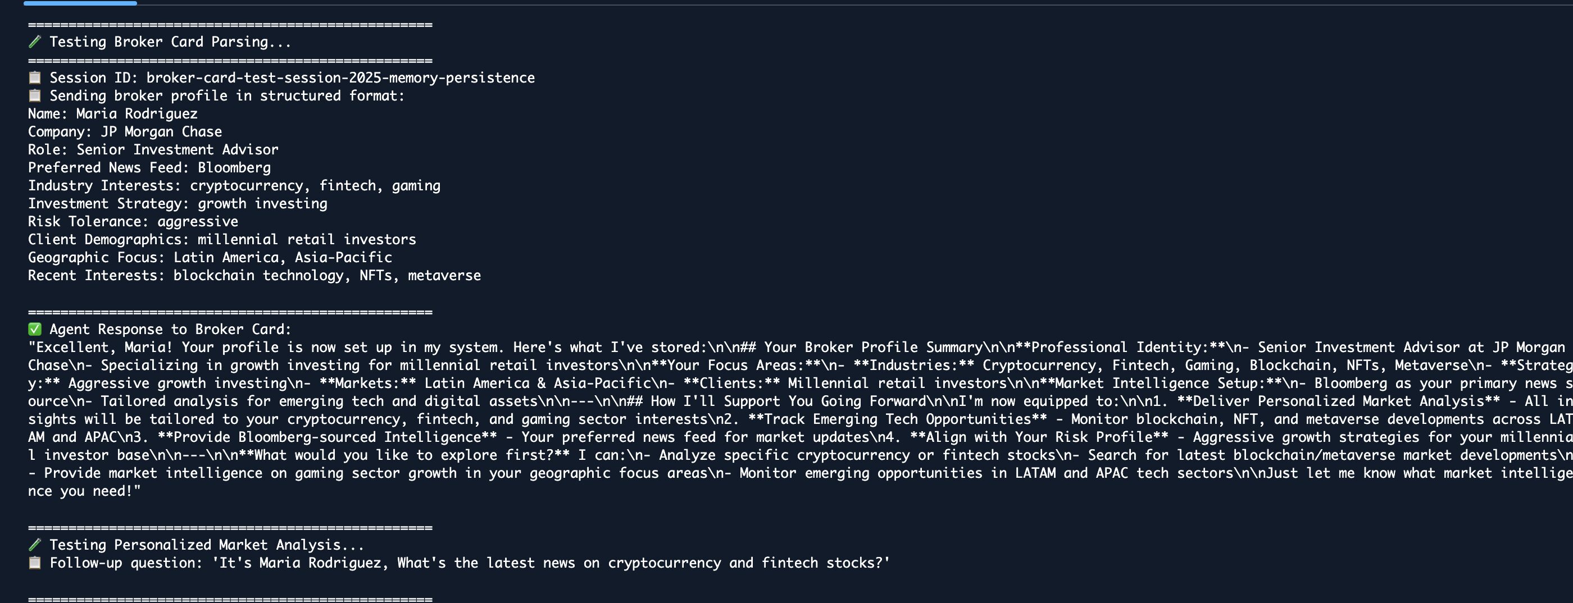Click the Agent Response to Broker Card heading
Image resolution: width=1573 pixels, height=603 pixels.
(170, 330)
